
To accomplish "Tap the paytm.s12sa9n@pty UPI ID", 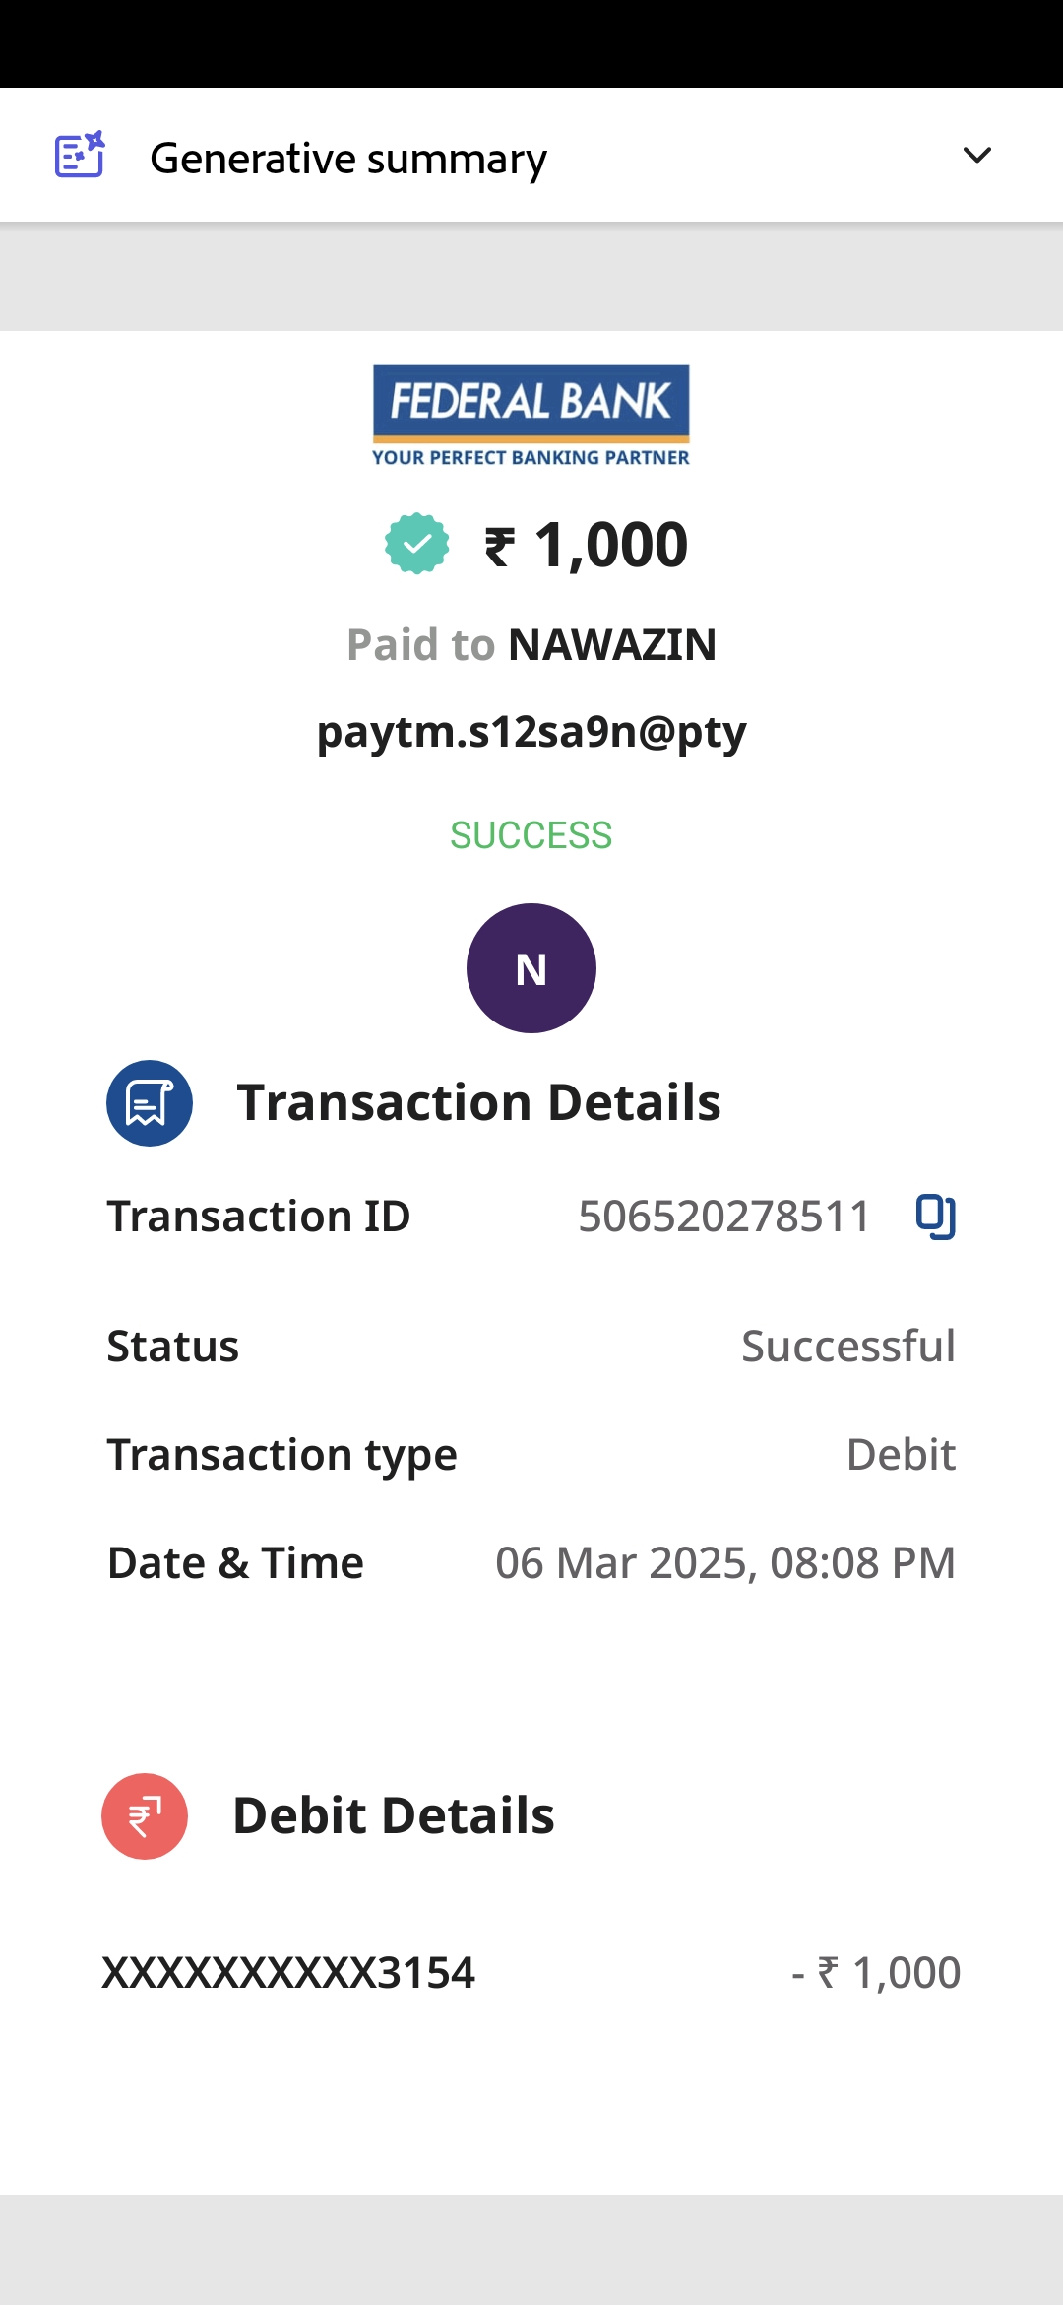I will [x=531, y=732].
